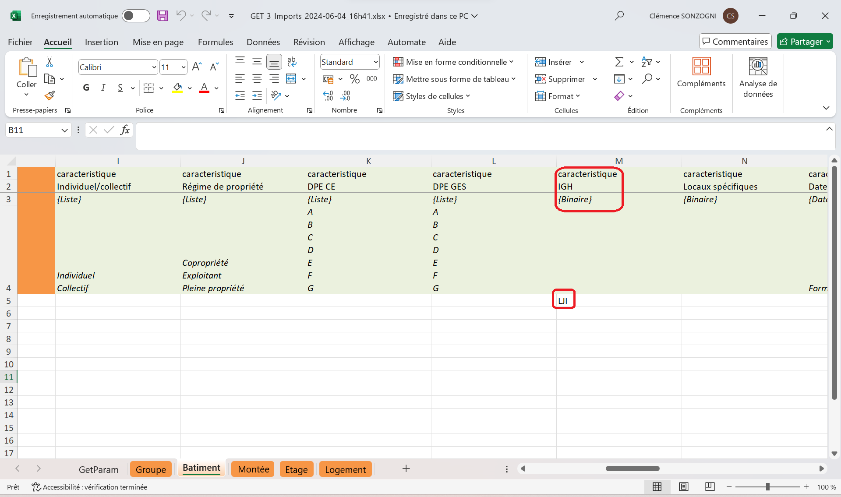The width and height of the screenshot is (841, 497).
Task: Toggle Enregistrement automatique switch
Action: (x=135, y=16)
